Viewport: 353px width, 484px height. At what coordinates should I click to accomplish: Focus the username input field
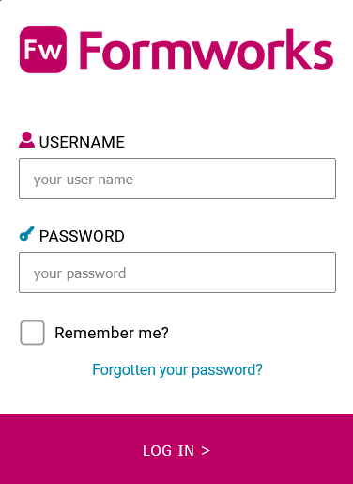[x=177, y=179]
